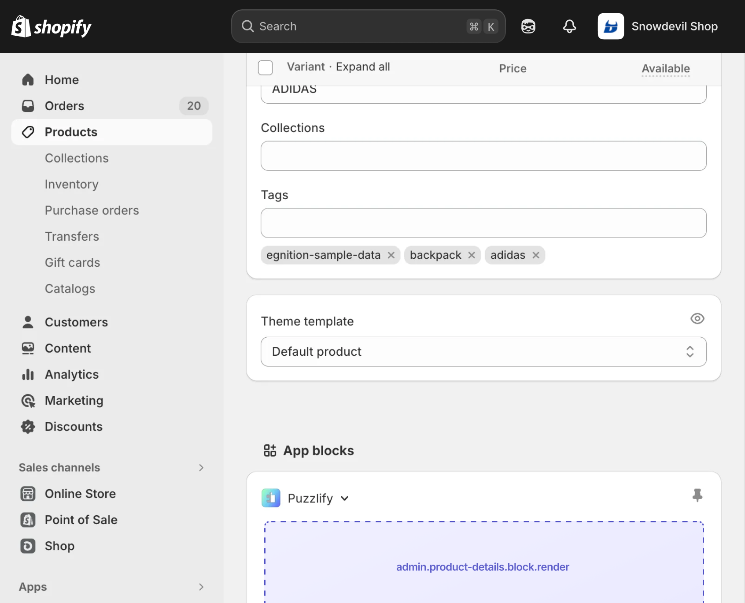Click the Snowdevil Shop account name
Screen dimensions: 745x603
pos(675,26)
